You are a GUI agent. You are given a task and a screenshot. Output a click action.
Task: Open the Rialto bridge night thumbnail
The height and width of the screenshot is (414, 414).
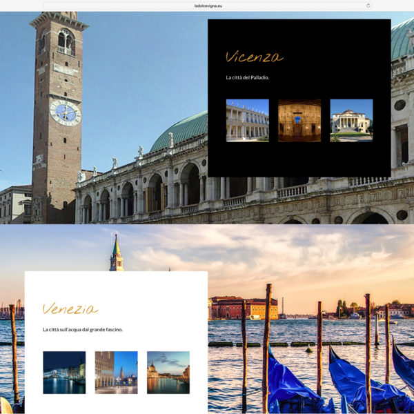pos(64,373)
